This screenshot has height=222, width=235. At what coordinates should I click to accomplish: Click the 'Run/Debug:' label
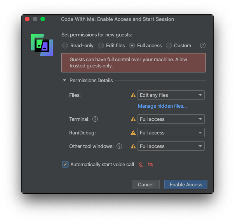click(82, 133)
